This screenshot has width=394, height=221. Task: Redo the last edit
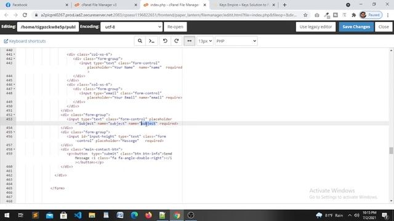click(x=177, y=41)
